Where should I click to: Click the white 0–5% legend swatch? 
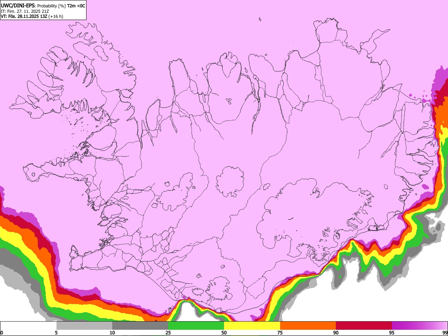pos(28,325)
